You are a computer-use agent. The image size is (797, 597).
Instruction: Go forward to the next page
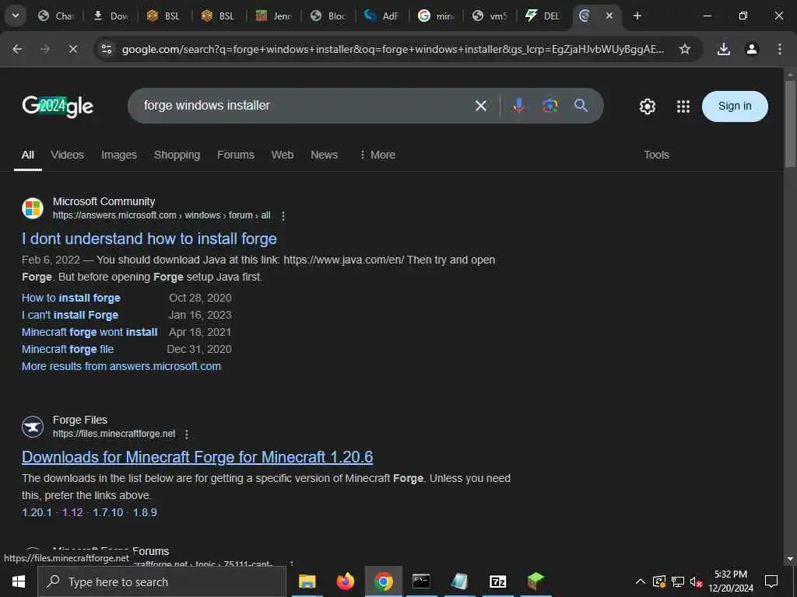[x=45, y=49]
